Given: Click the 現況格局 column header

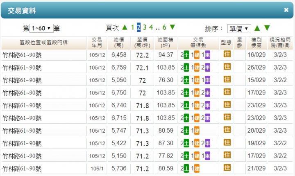Looking at the screenshot, I should (x=280, y=43).
